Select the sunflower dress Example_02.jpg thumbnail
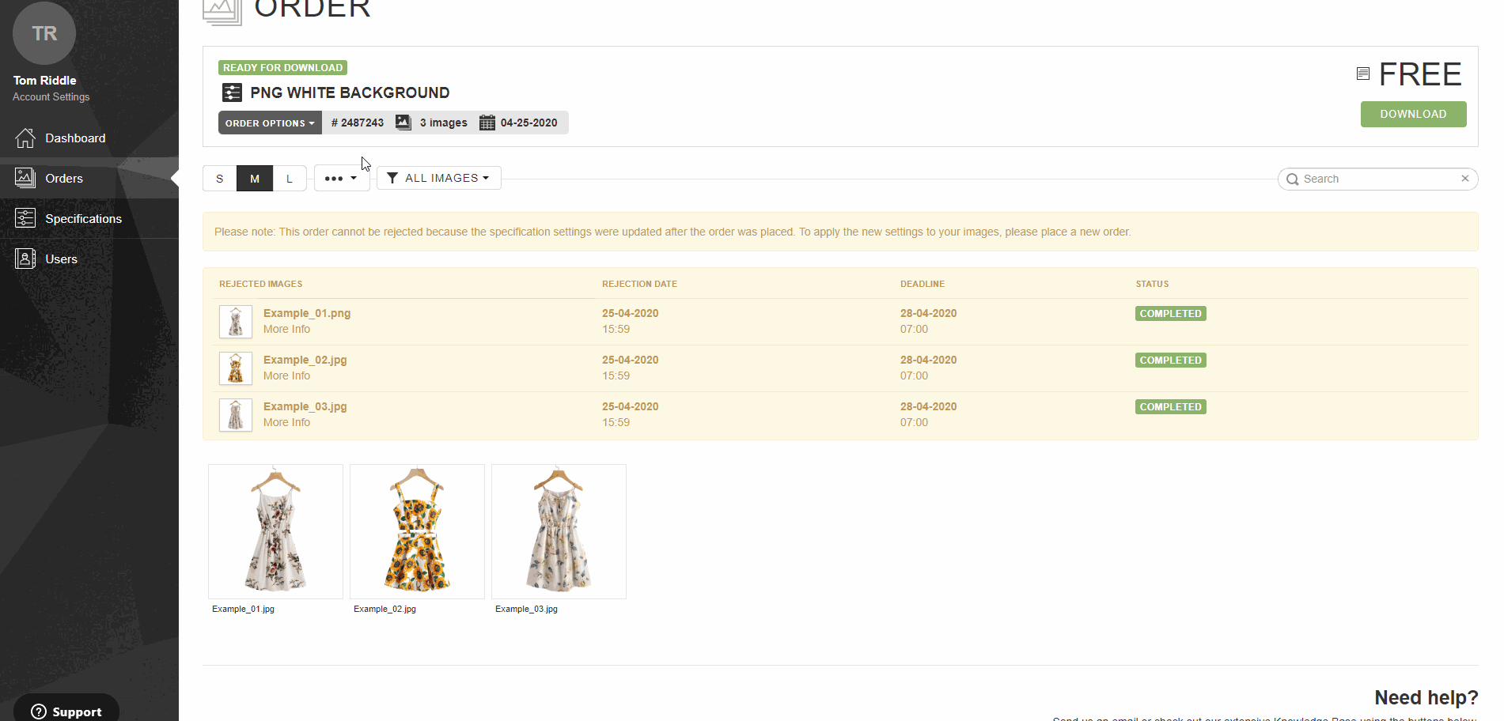The height and width of the screenshot is (721, 1504). tap(417, 531)
